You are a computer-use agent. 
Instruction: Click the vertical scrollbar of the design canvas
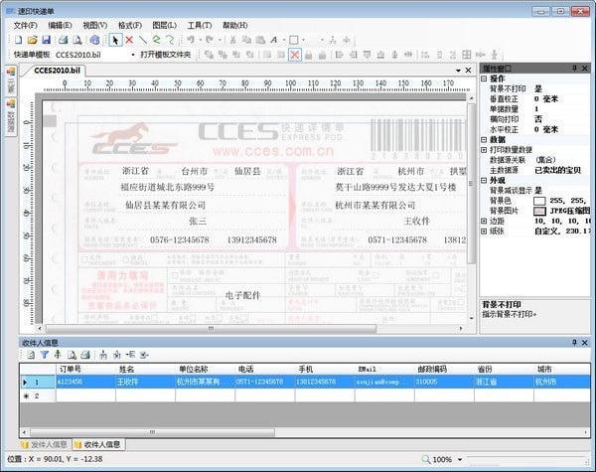pos(471,185)
